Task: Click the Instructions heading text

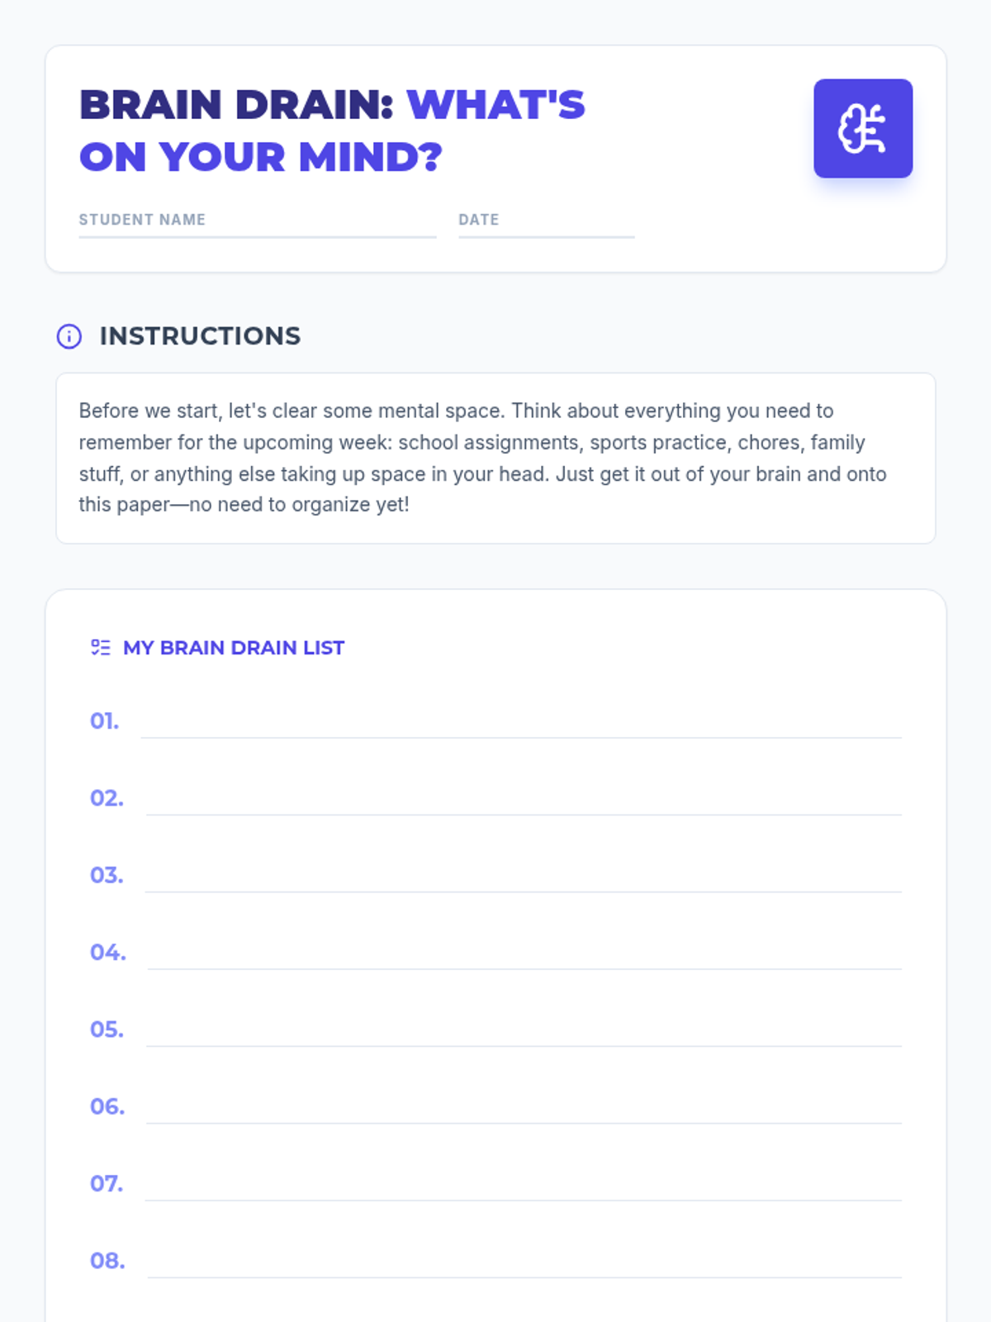Action: [x=200, y=336]
